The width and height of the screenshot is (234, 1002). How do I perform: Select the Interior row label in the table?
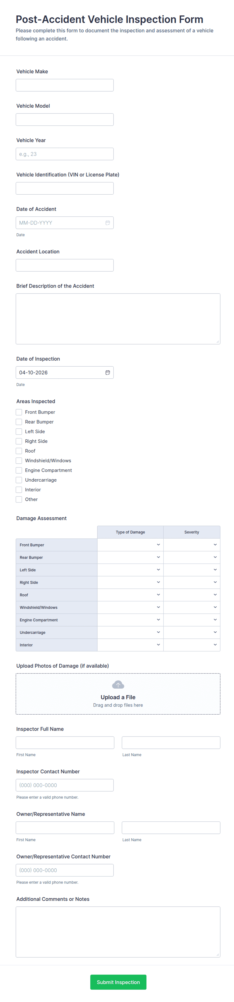click(x=26, y=644)
